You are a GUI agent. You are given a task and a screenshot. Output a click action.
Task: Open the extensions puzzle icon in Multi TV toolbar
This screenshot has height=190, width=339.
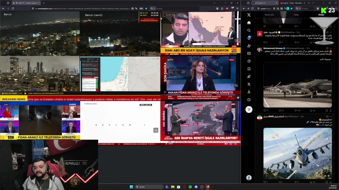coord(222,8)
